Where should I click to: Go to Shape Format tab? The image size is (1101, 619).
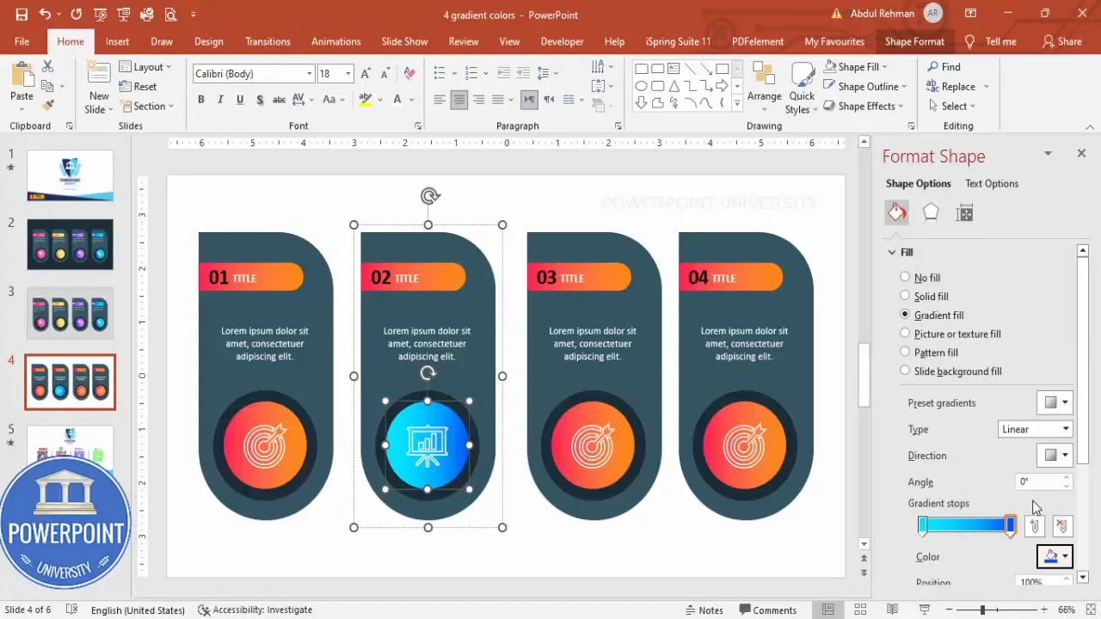(914, 41)
